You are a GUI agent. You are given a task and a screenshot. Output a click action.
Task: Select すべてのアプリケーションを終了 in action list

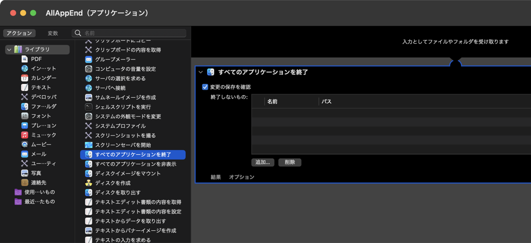(133, 155)
